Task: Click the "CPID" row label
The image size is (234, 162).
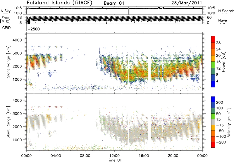Action: click(x=6, y=28)
